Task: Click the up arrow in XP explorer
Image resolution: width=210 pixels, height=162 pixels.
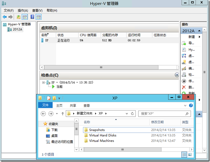Action: tap(63, 114)
